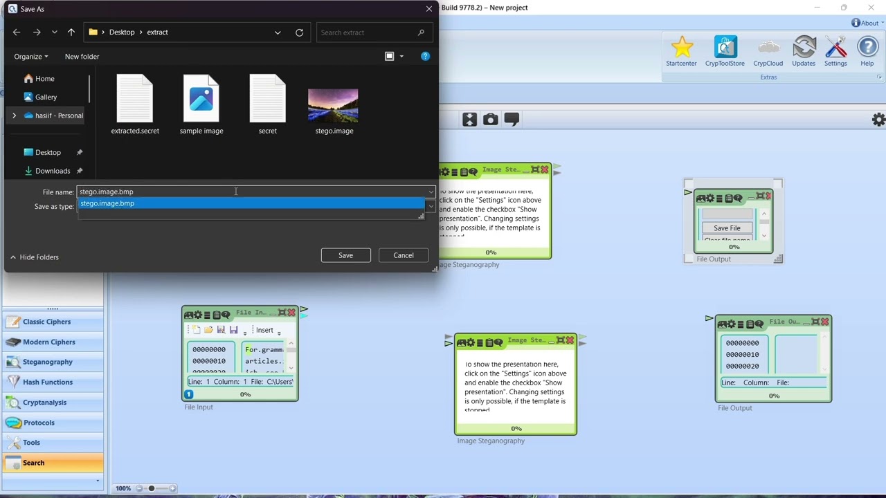The image size is (886, 498).
Task: Expand the address bar history dropdown
Action: click(278, 33)
